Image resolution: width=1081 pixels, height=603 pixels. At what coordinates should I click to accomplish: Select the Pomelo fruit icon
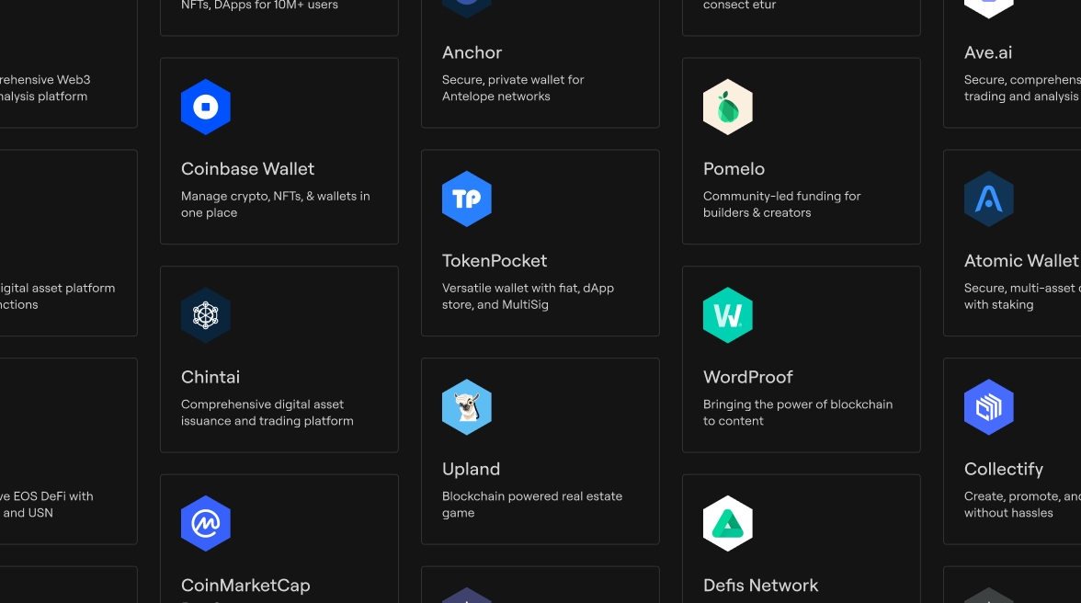coord(728,107)
